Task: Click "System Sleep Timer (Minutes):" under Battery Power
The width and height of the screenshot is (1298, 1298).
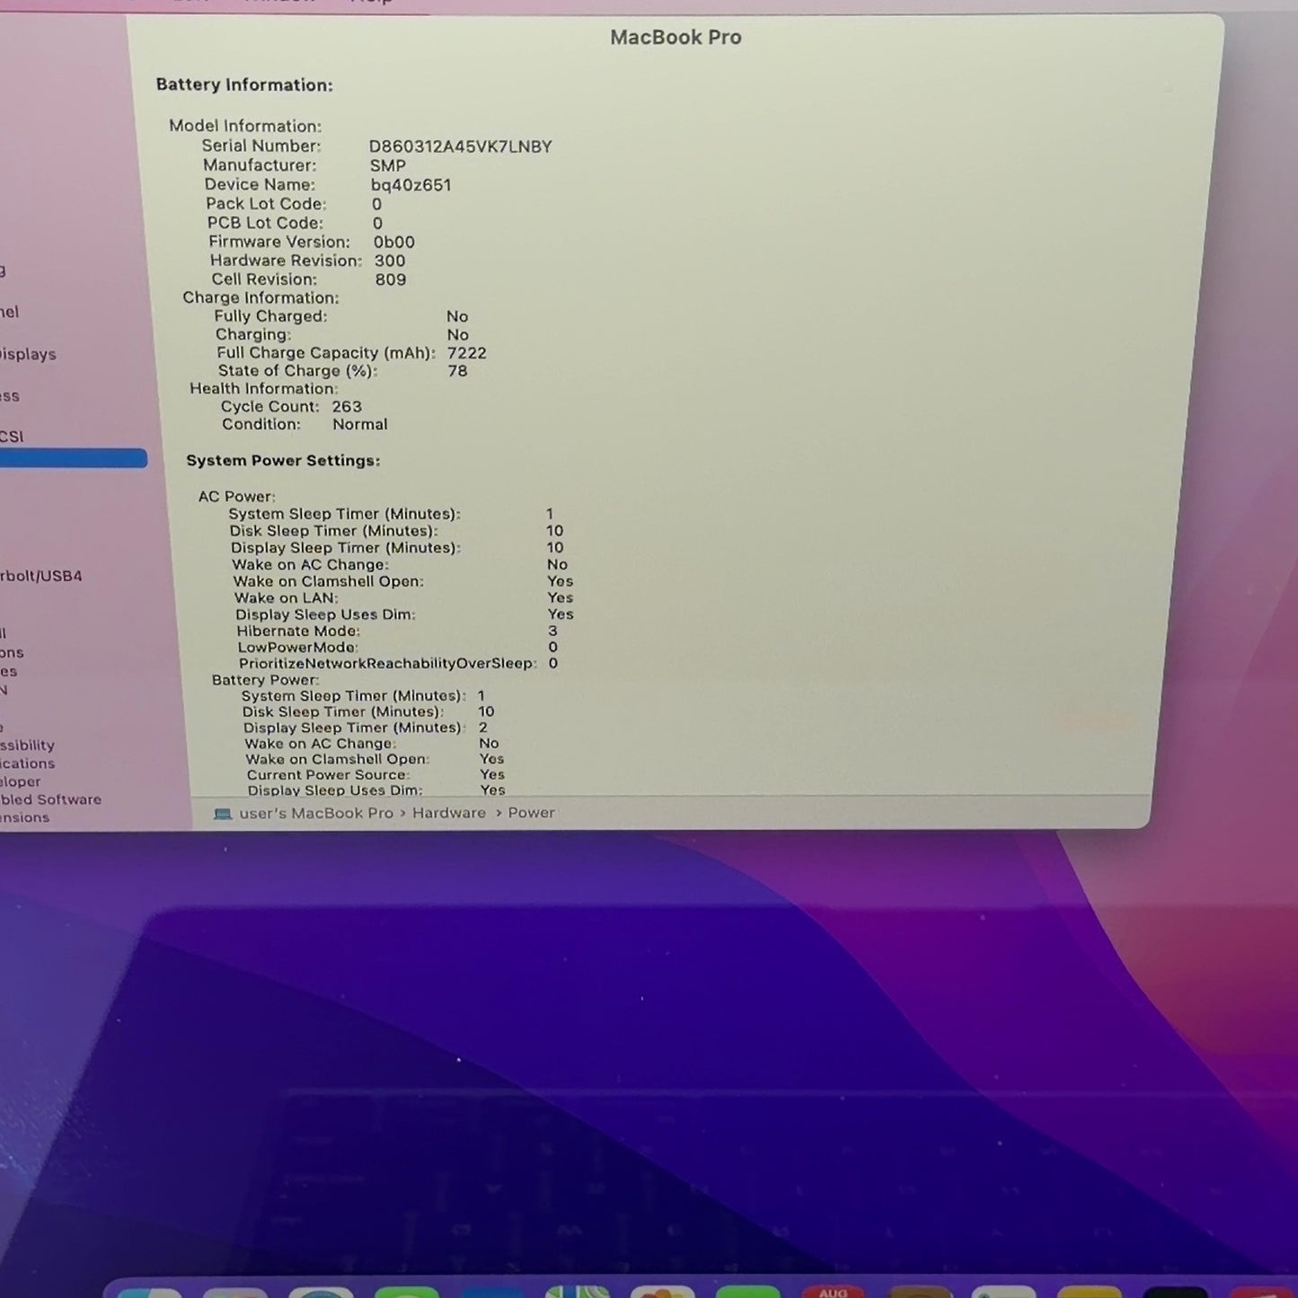Action: (354, 696)
